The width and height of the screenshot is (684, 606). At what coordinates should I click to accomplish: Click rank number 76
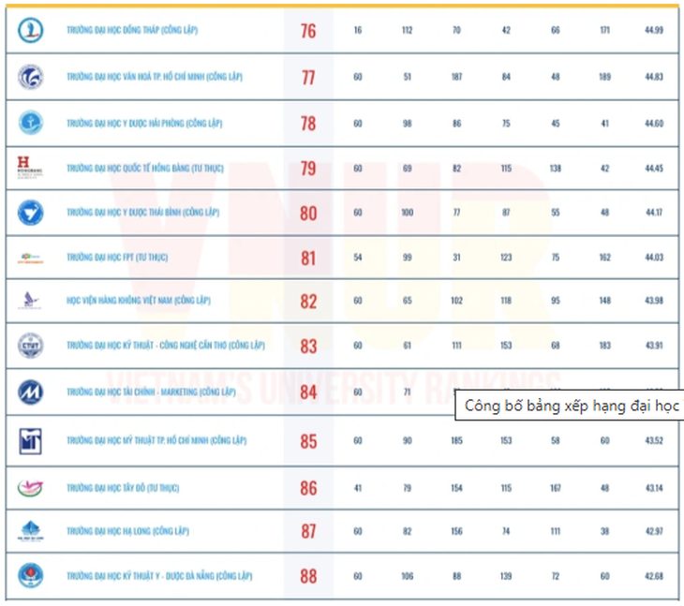coord(308,31)
